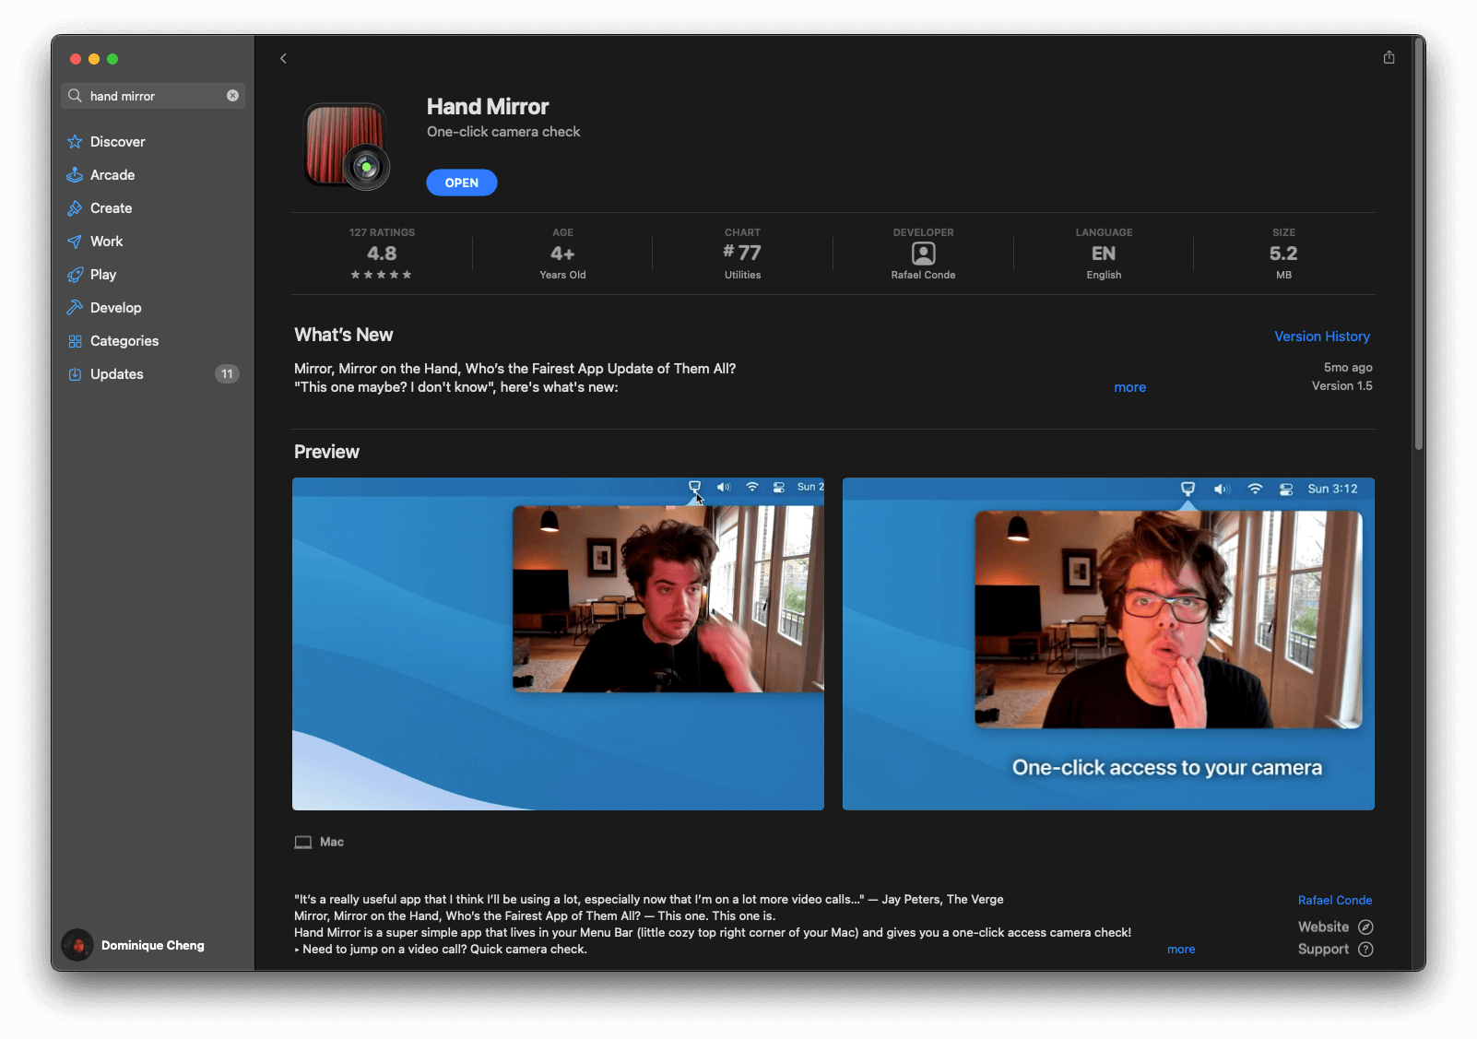The height and width of the screenshot is (1039, 1477).
Task: Click the Support question mark icon
Action: (x=1365, y=950)
